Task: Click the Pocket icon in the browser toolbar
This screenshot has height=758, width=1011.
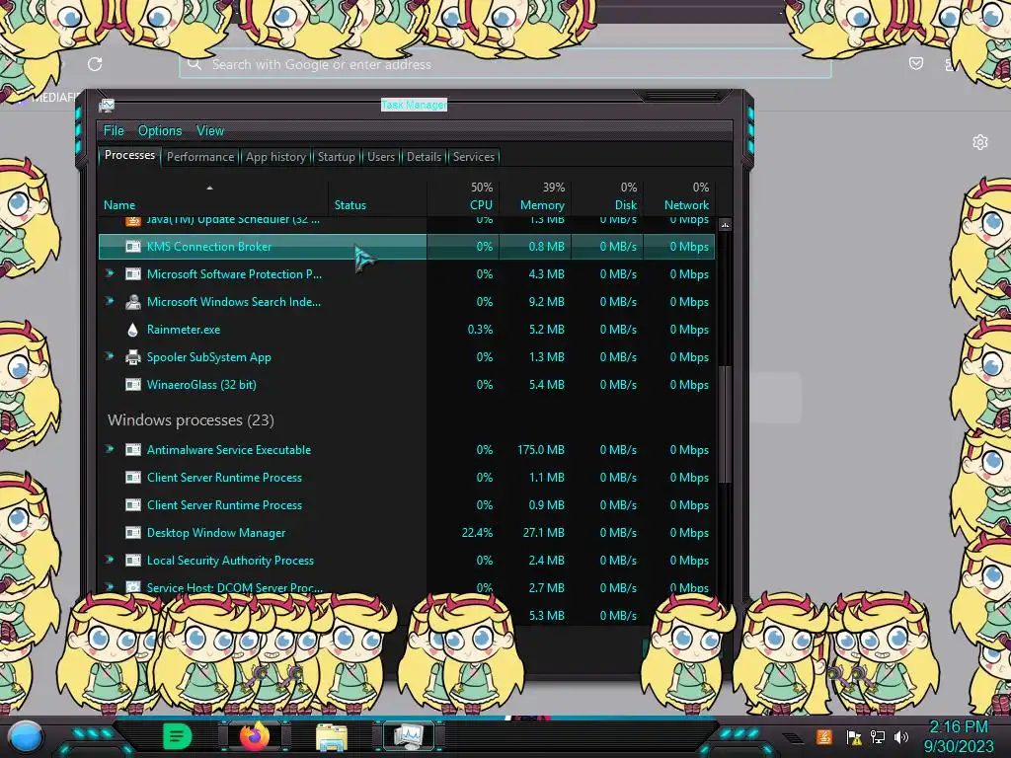Action: pyautogui.click(x=915, y=63)
